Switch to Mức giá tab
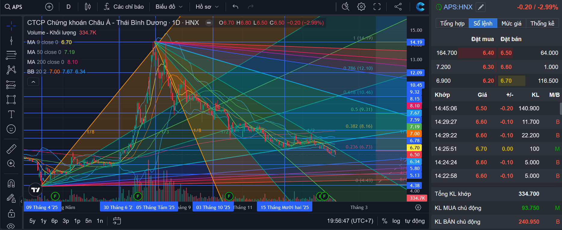Viewport: 562px width, 230px height. (x=511, y=23)
